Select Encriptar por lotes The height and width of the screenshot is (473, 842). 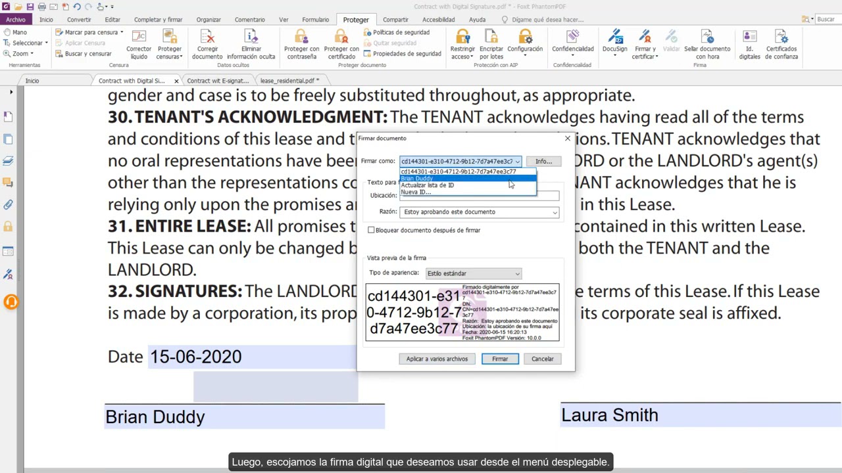tap(491, 45)
